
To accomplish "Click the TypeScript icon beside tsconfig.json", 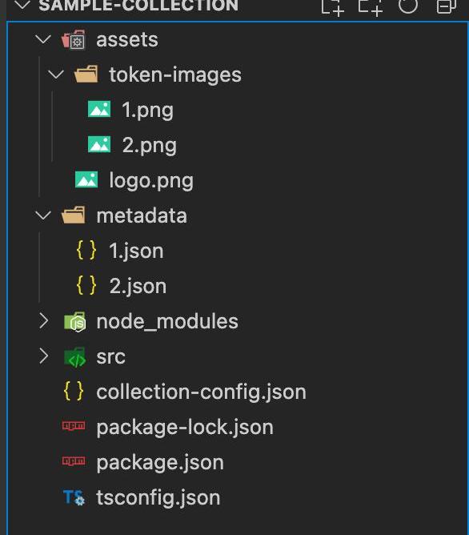I will tap(74, 497).
